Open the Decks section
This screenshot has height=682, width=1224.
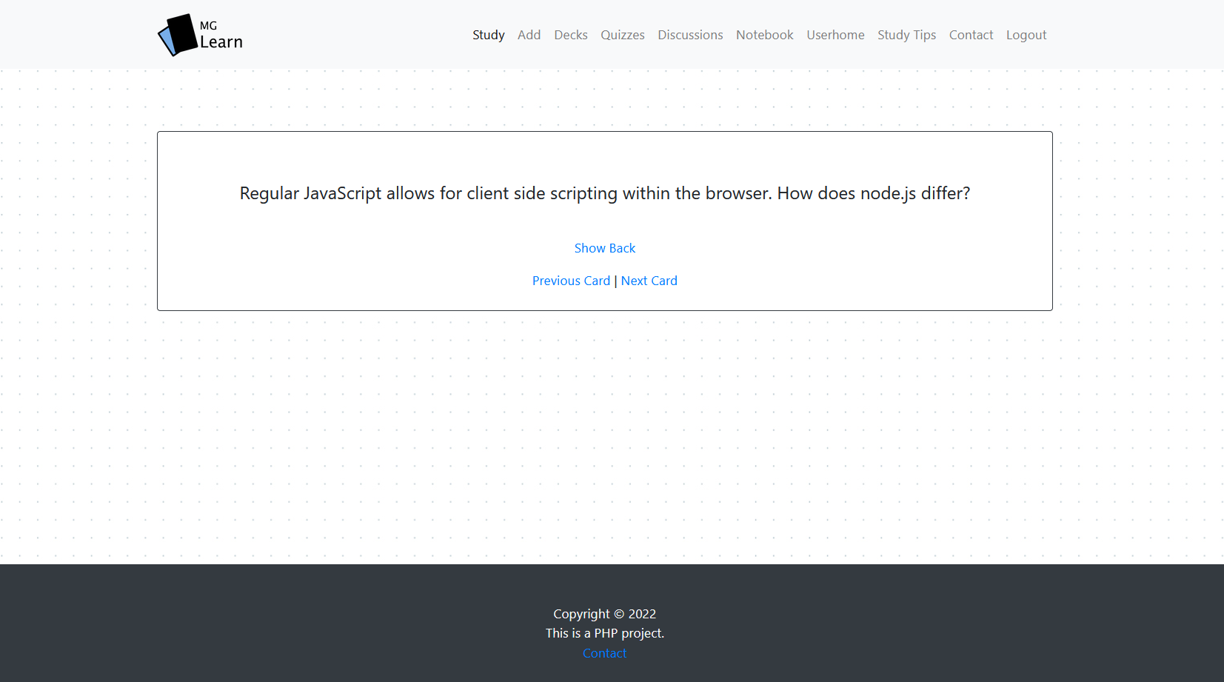[x=570, y=35]
